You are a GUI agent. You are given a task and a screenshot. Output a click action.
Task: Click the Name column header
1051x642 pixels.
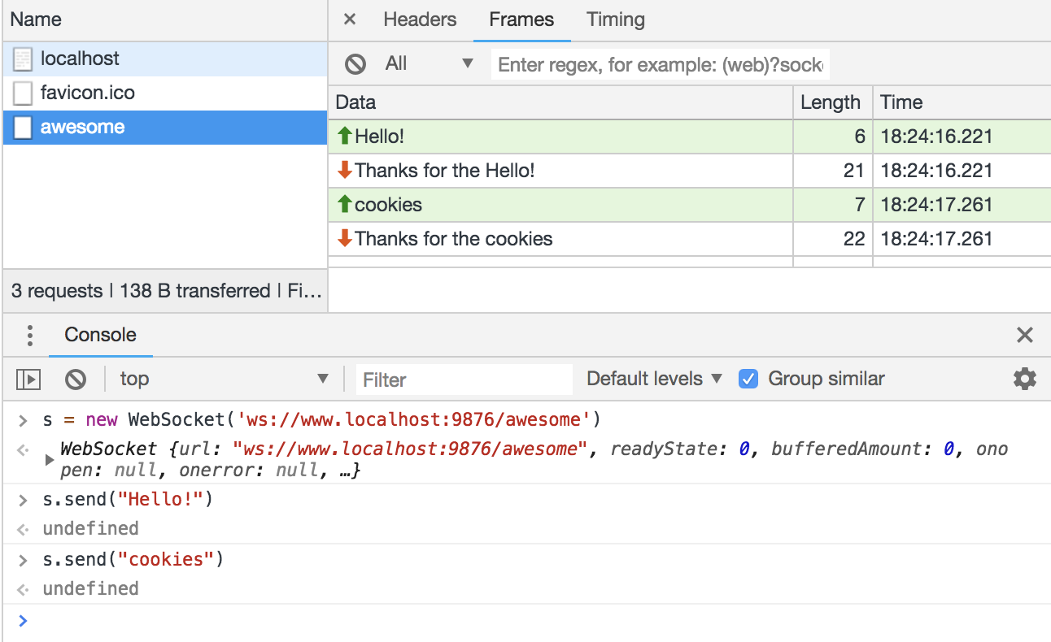[165, 20]
